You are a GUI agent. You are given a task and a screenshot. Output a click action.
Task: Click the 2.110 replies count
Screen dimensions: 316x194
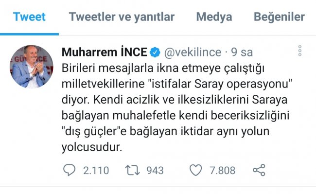(x=96, y=171)
